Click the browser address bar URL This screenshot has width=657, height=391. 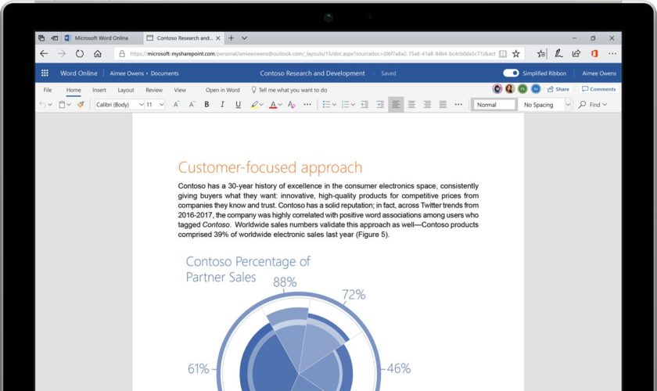pyautogui.click(x=313, y=54)
